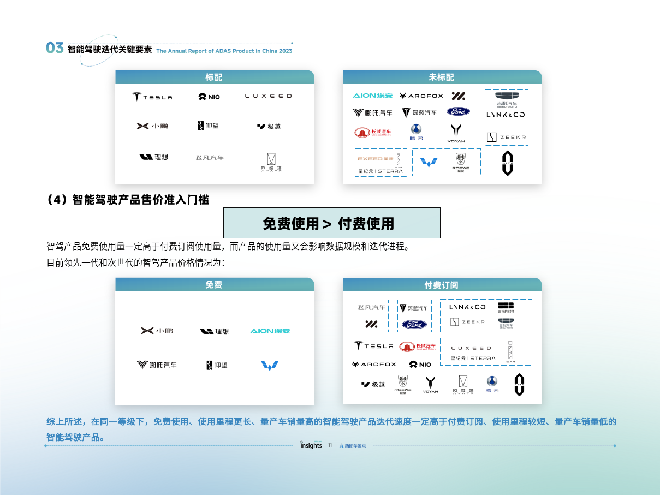Viewport: 660px width, 495px height.
Task: Select the ROEWE logo in the 付费订阅 panel
Action: tap(403, 384)
